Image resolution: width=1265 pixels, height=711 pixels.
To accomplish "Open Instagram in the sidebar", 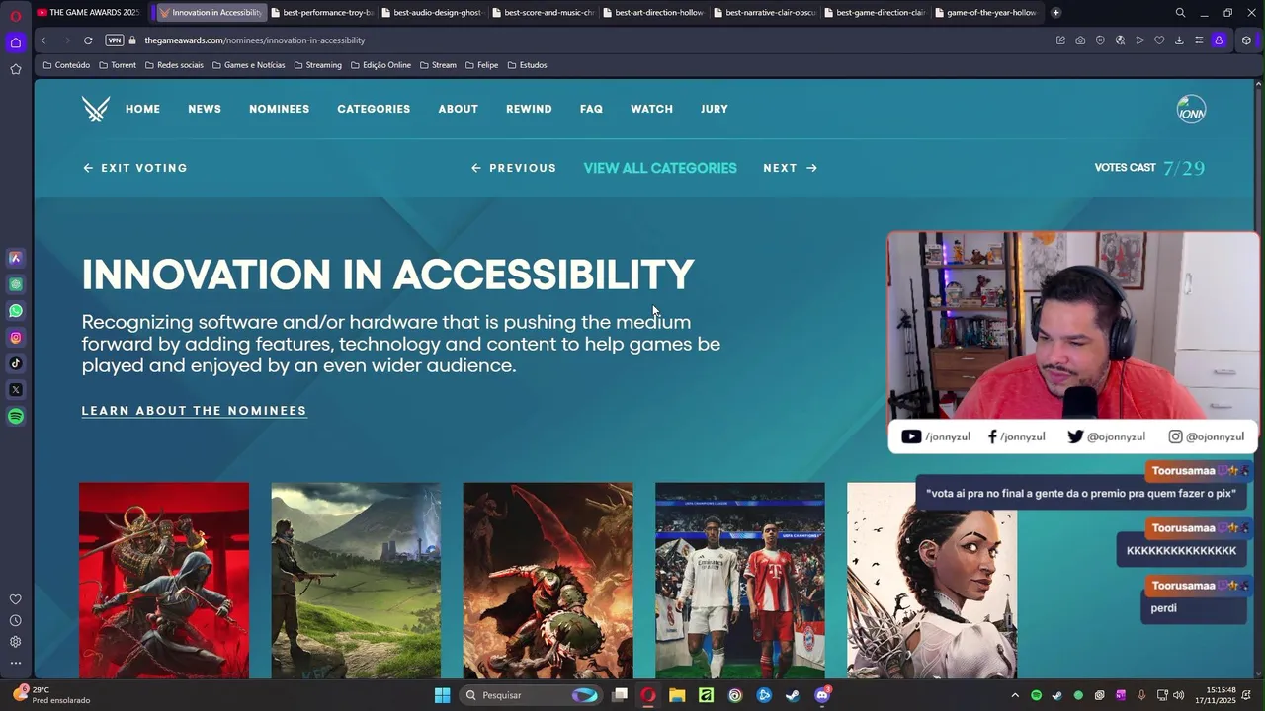I will 15,338.
